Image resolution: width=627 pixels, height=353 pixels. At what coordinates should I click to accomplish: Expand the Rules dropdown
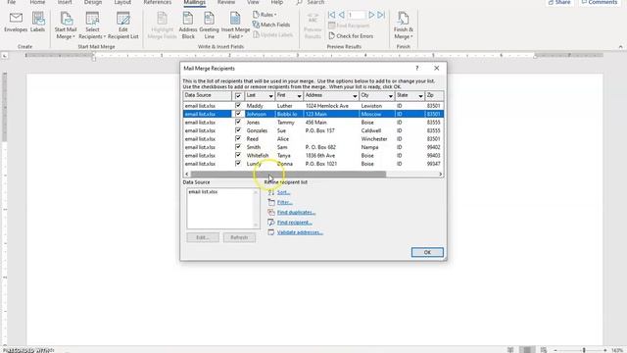coord(265,15)
